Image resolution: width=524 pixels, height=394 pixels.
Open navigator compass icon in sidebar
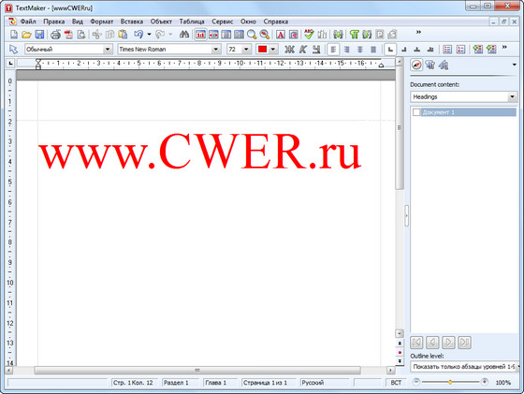point(416,65)
